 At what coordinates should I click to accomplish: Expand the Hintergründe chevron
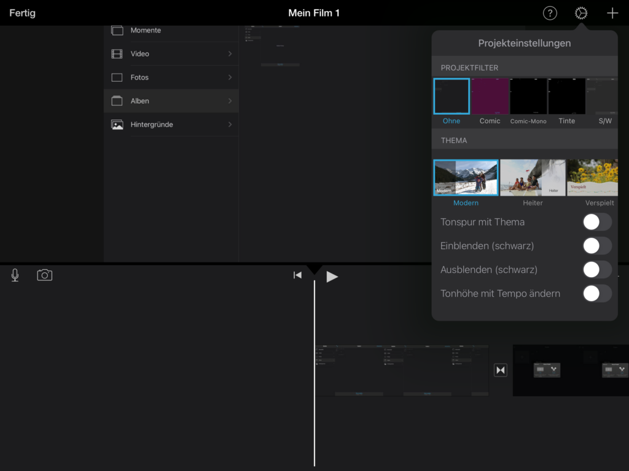tap(230, 124)
